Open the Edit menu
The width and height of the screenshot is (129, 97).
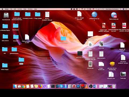(x=15, y=9)
